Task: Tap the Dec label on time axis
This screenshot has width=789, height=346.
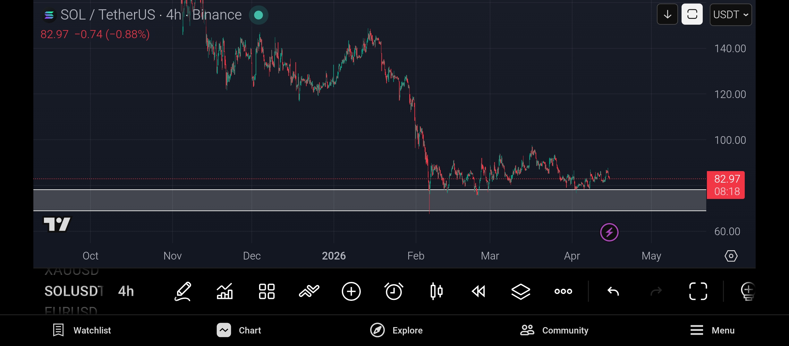Action: coord(252,256)
